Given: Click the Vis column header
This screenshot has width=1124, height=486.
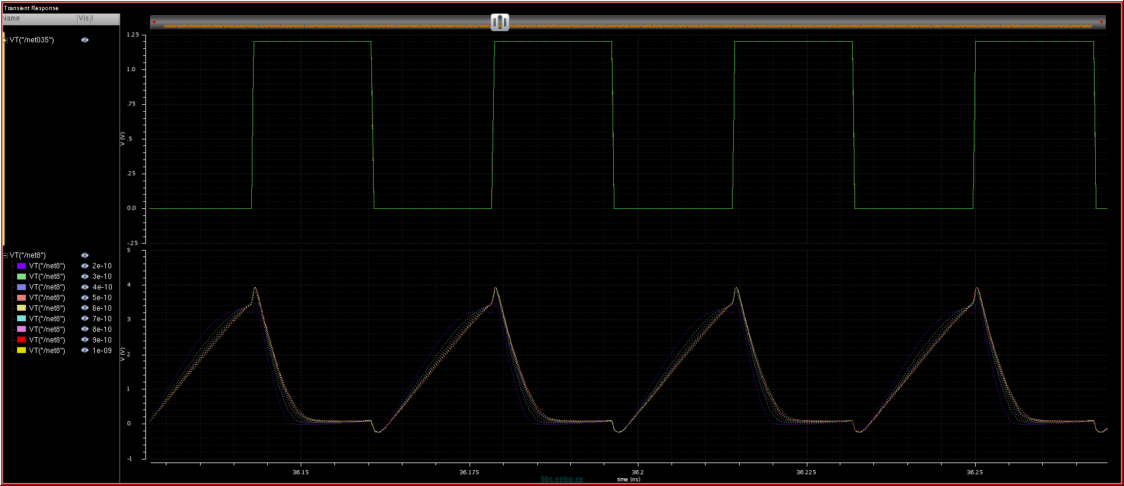Looking at the screenshot, I should click(84, 19).
